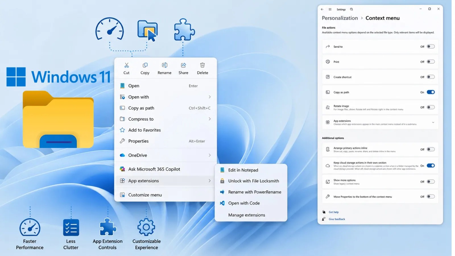Go to the Personalization breadcrumb
Viewport: 455px width, 256px height.
(x=340, y=18)
